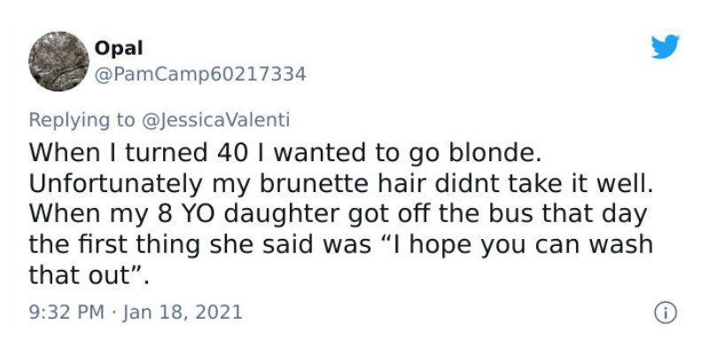The image size is (709, 354).
Task: Click the word 'brunette' in the tweet
Action: (x=308, y=184)
